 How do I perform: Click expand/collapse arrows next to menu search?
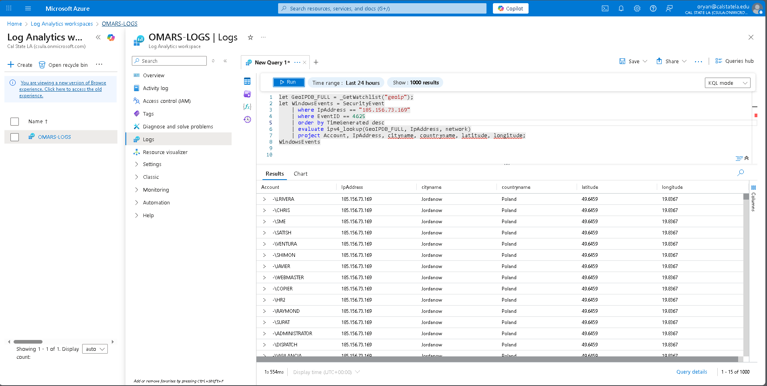click(x=213, y=61)
